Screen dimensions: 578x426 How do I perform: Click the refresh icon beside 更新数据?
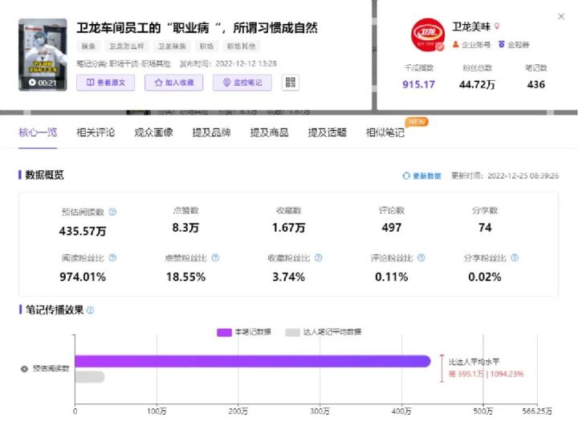[406, 176]
